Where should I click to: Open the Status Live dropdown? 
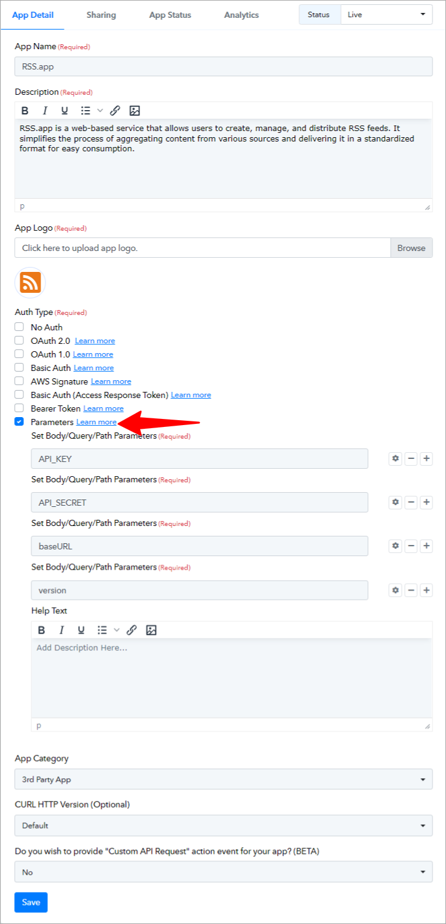pyautogui.click(x=386, y=15)
